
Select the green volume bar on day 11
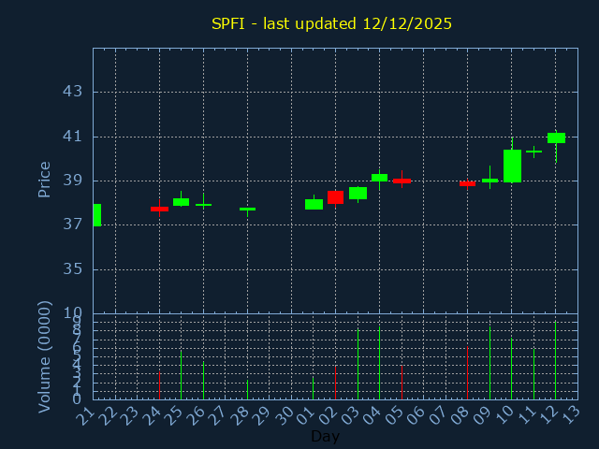(533, 374)
